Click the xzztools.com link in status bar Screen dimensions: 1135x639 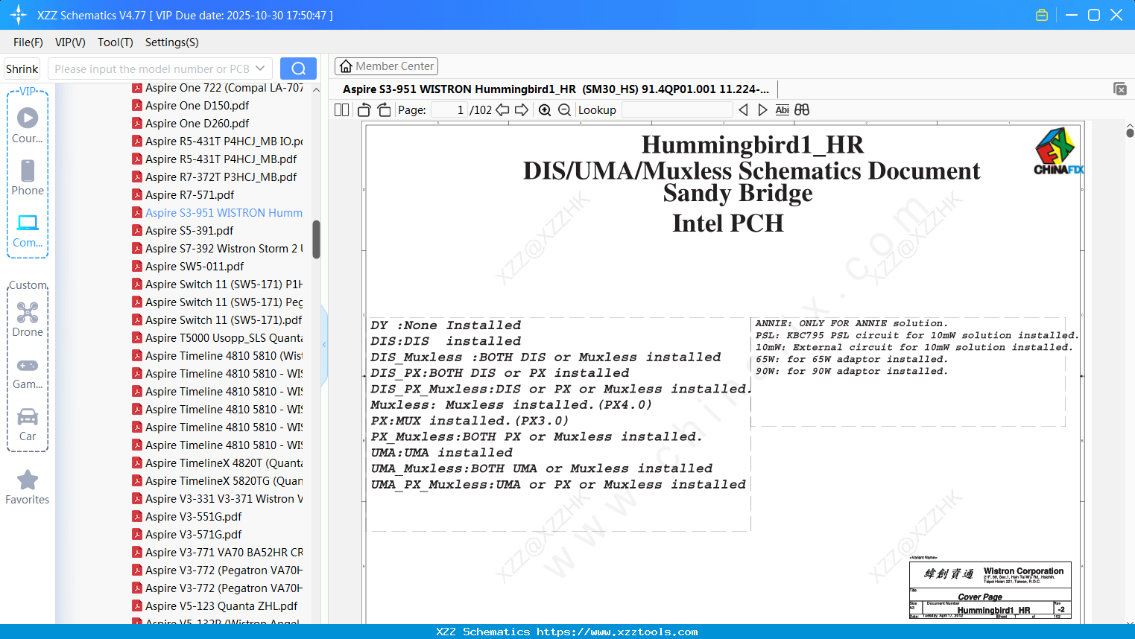617,632
